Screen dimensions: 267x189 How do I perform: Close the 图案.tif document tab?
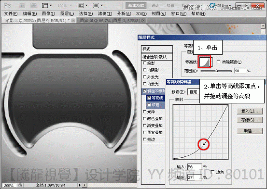tap(143, 21)
